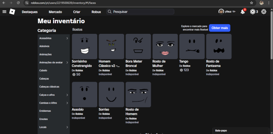This screenshot has height=134, width=273.
Task: Open Rosto de Fantasma face thumbnail
Action: pos(219,46)
